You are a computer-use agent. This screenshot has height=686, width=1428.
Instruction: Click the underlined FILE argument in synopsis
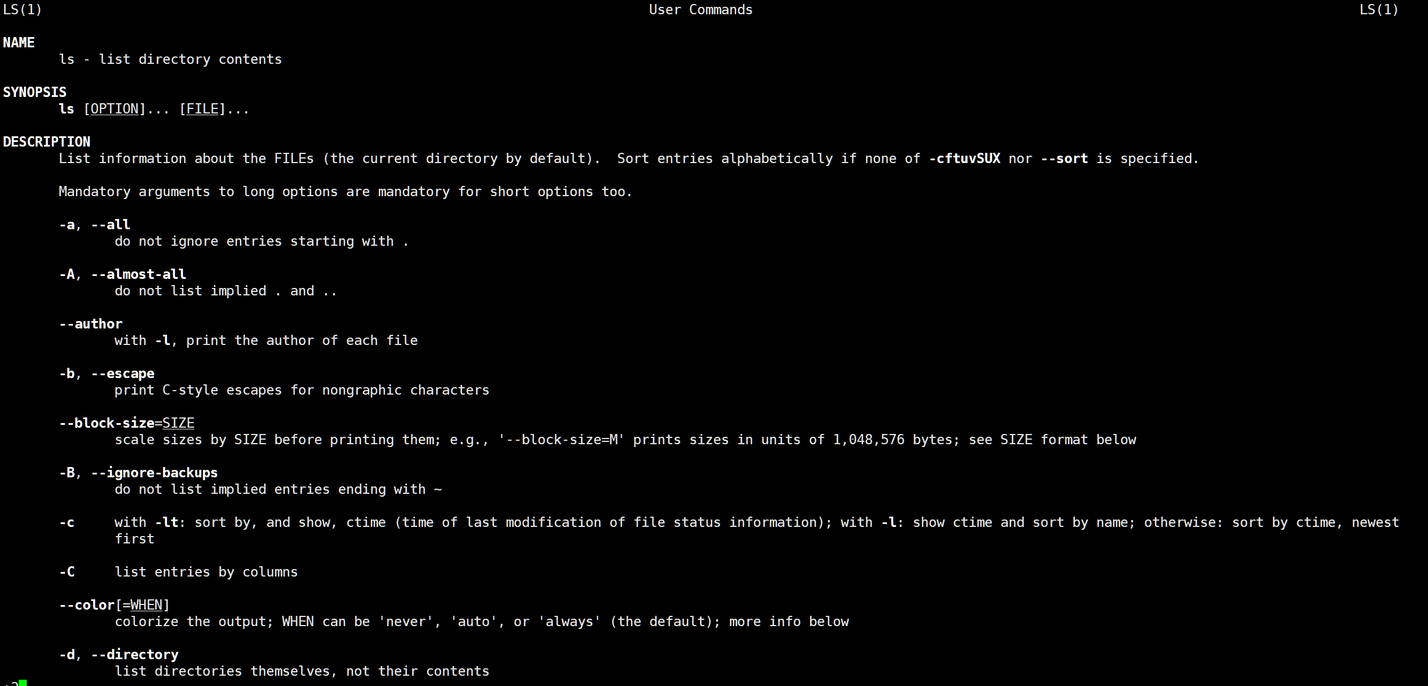[x=202, y=109]
